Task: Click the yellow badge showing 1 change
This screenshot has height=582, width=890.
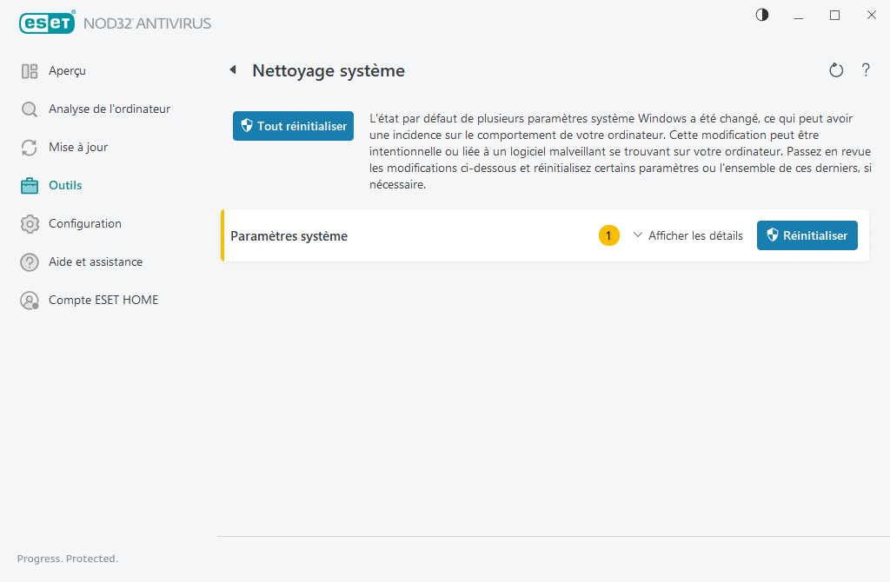Action: (x=609, y=235)
